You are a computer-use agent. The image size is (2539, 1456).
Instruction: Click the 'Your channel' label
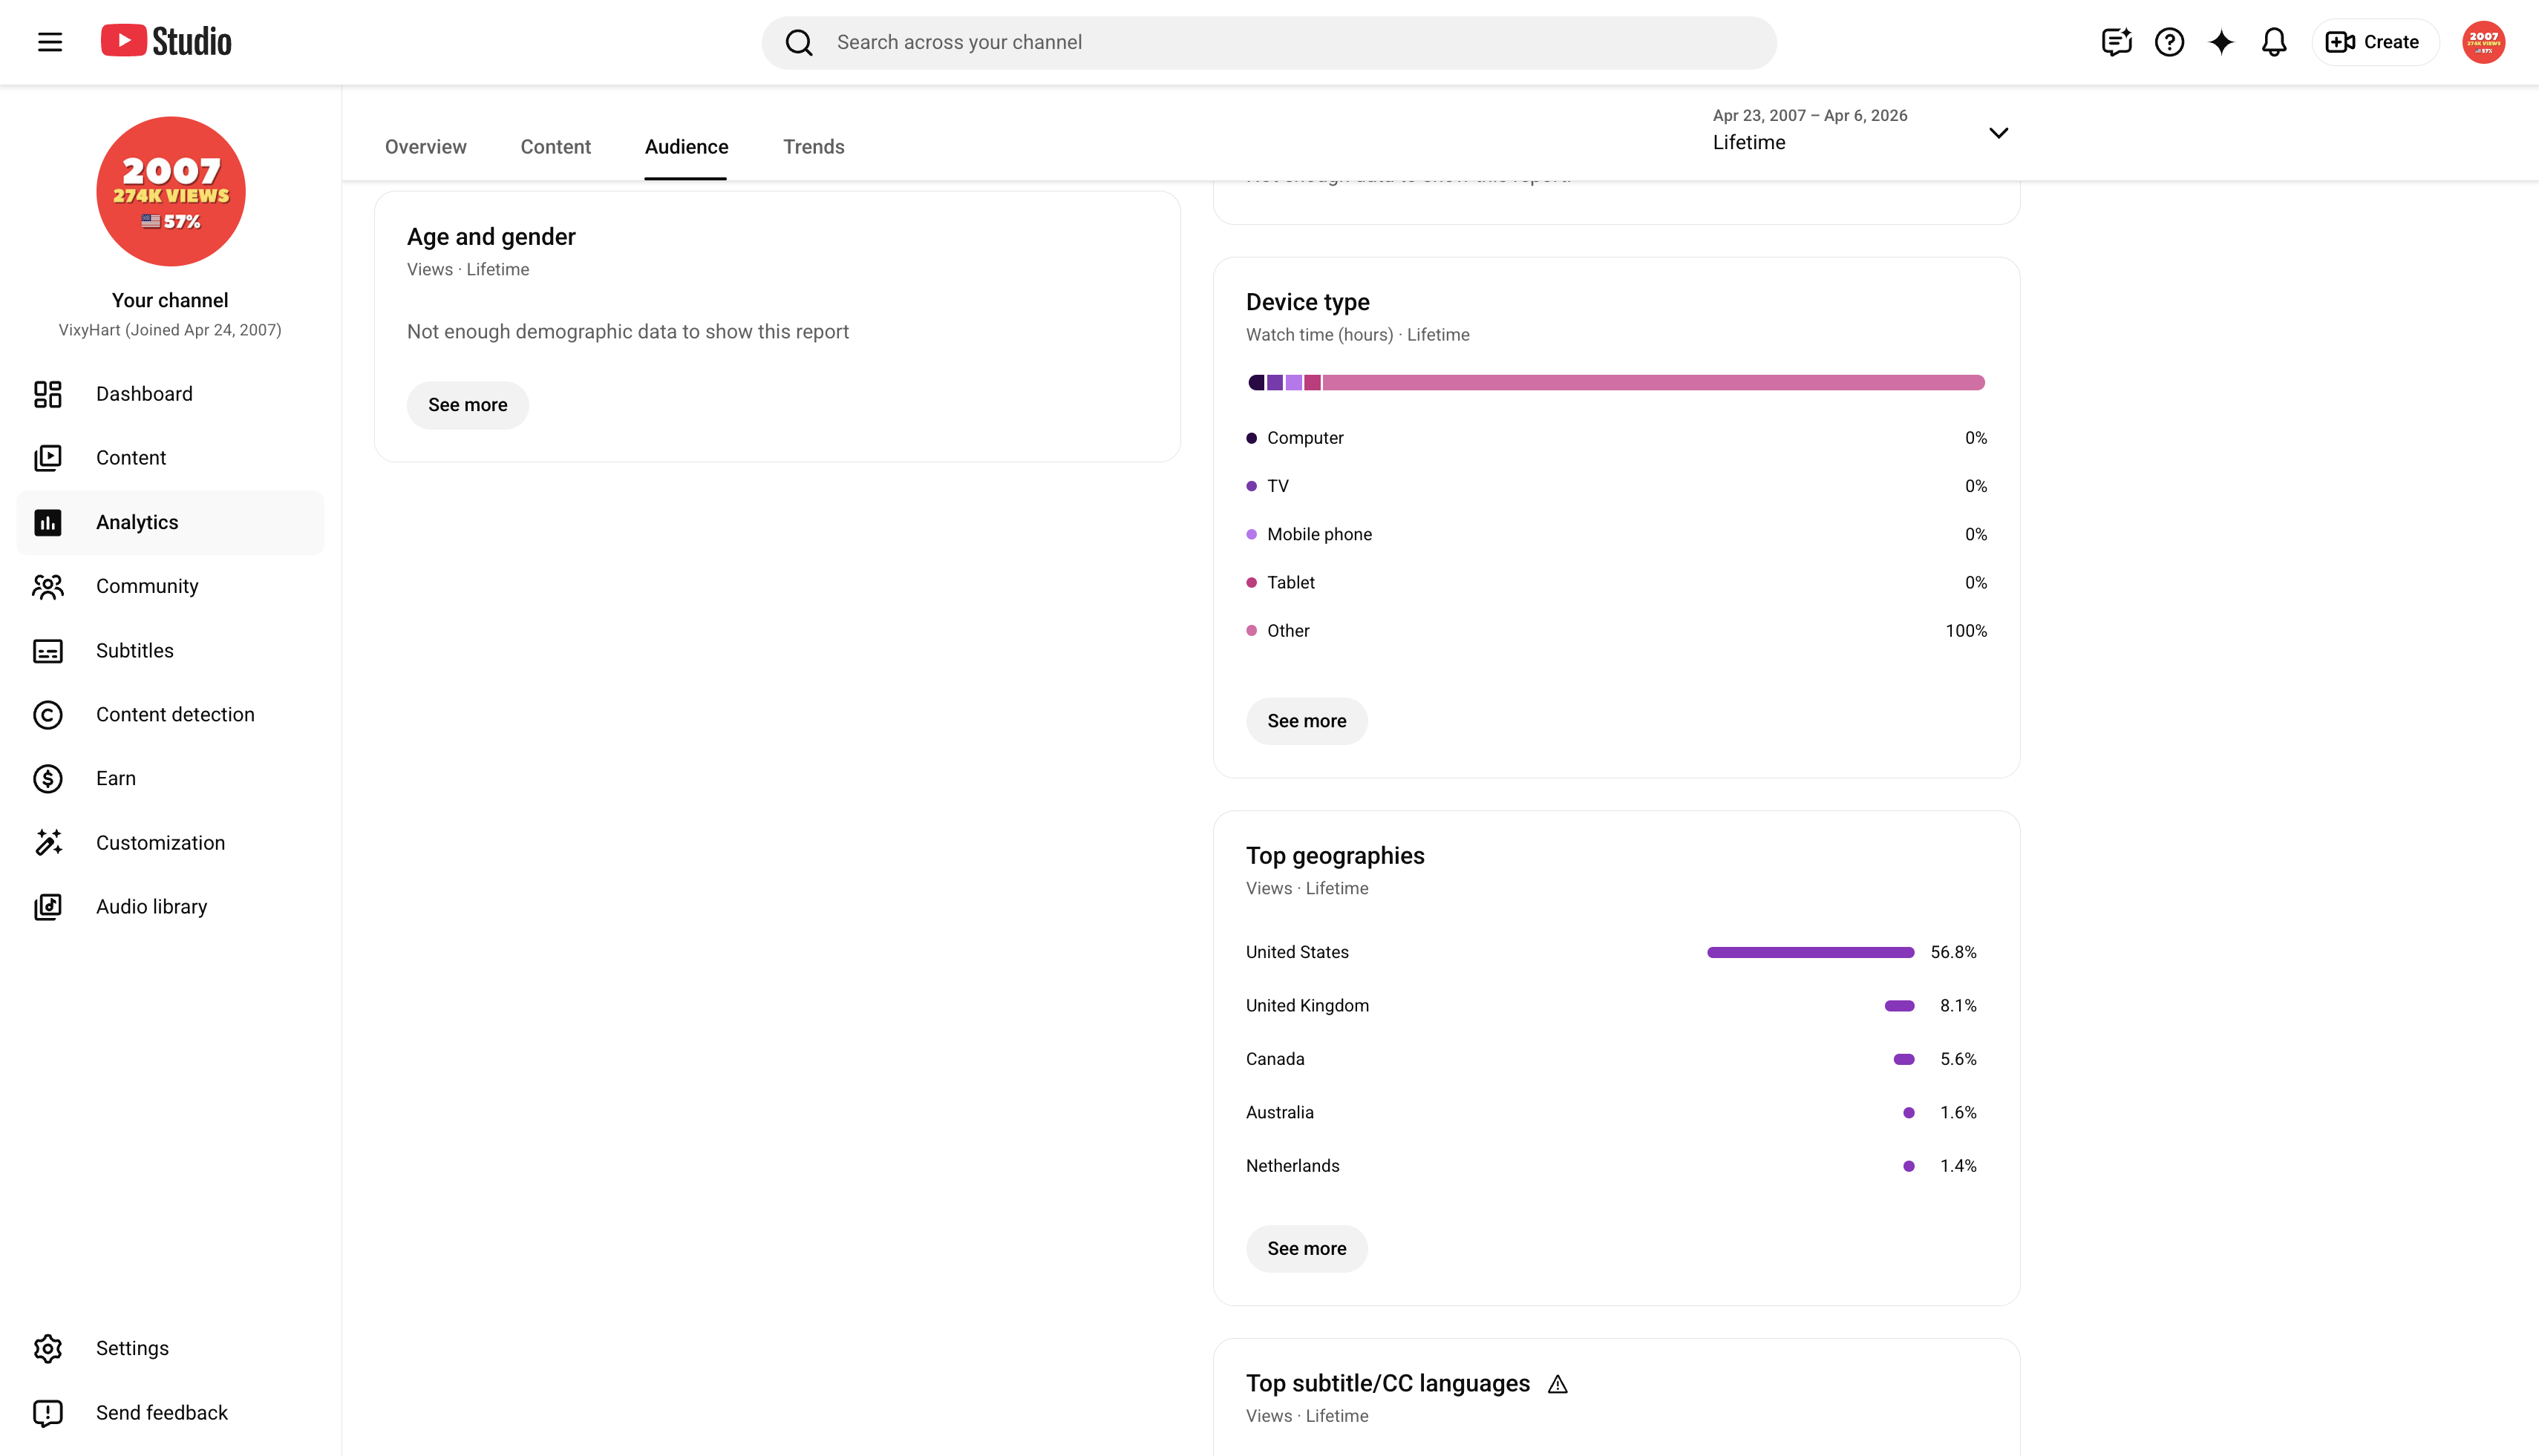(170, 301)
